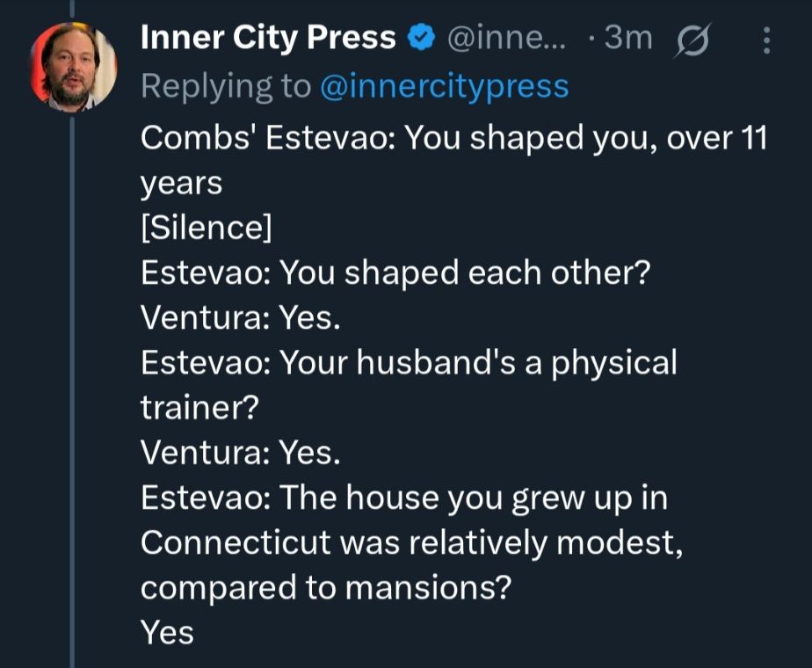Click the Inner City Press display name

pyautogui.click(x=268, y=38)
